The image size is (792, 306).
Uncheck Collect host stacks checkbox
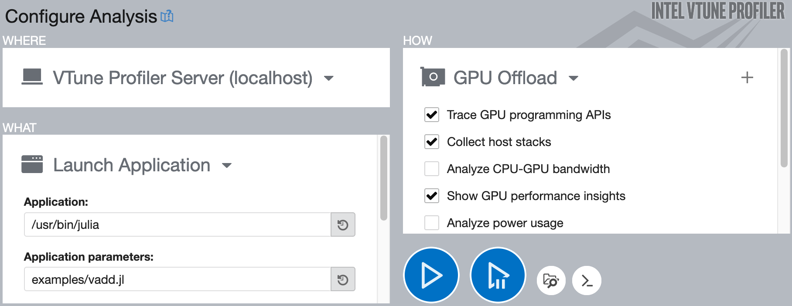pyautogui.click(x=432, y=142)
